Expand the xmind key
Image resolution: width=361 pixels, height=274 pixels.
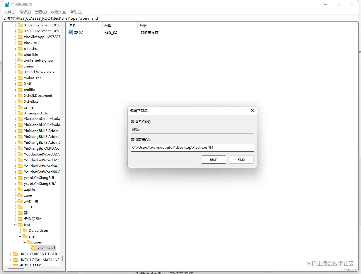point(16,66)
